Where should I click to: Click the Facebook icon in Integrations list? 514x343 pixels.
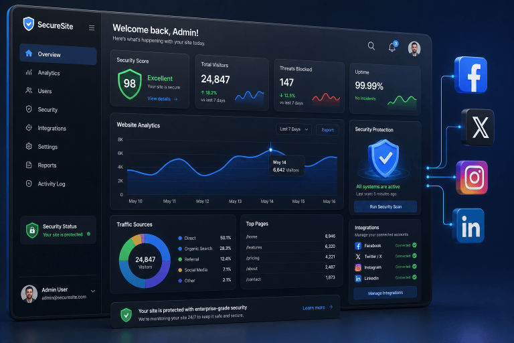(358, 245)
